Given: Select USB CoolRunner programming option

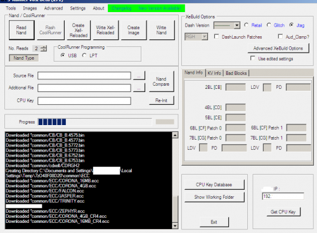Looking at the screenshot, I should coord(63,55).
